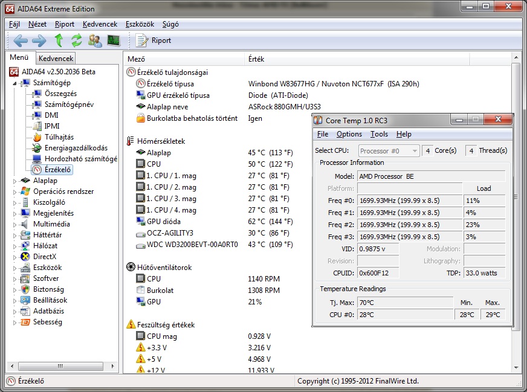Open the Súgó menu
The image size is (527, 392).
coord(170,24)
